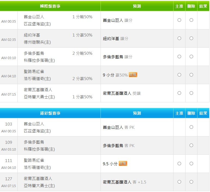
Task: Click 結果 column header in blue table
Action: click(x=203, y=113)
